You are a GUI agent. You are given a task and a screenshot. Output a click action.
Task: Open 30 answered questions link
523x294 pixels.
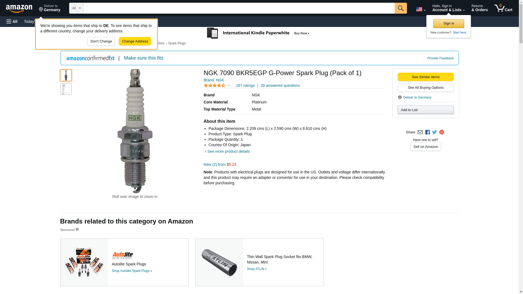tap(280, 85)
